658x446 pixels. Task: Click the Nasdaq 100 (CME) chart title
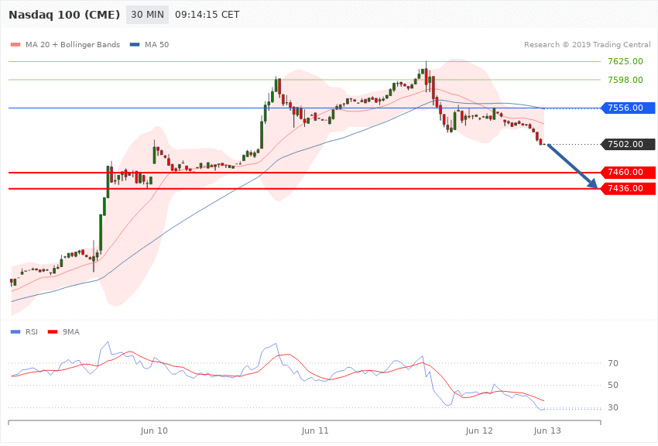(x=64, y=15)
